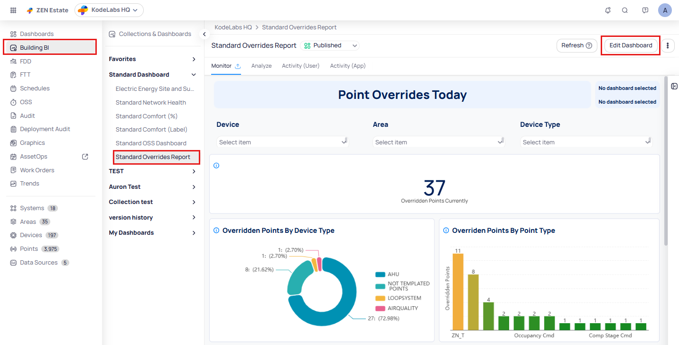This screenshot has width=679, height=345.
Task: Open the apps grid launcher icon
Action: click(13, 10)
